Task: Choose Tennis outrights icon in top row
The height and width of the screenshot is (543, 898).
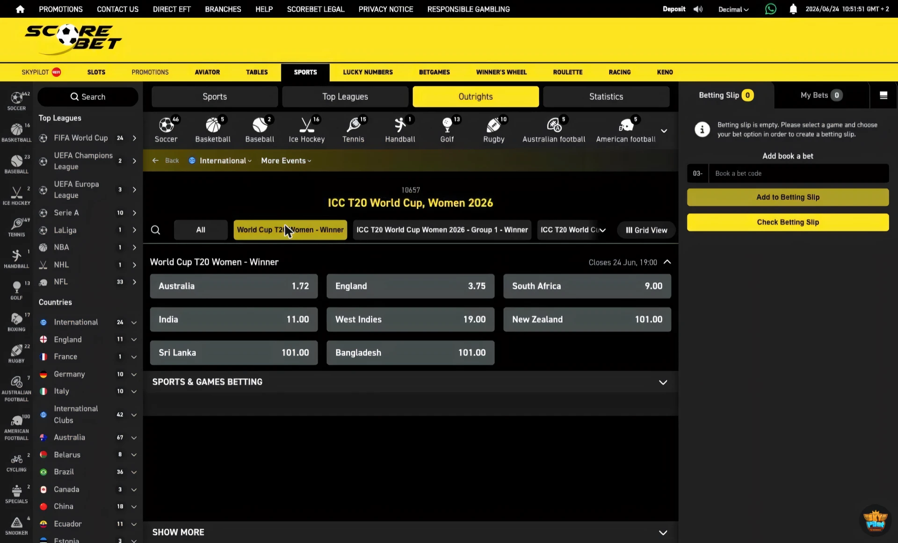Action: [353, 130]
